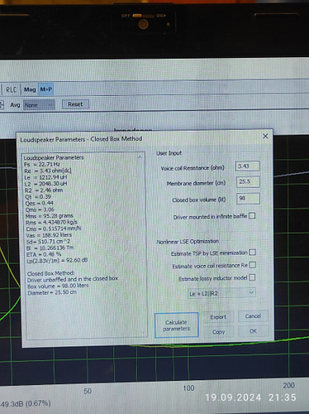The height and width of the screenshot is (414, 309).
Task: Enable Driver mounted in infinite baffle
Action: click(x=252, y=215)
